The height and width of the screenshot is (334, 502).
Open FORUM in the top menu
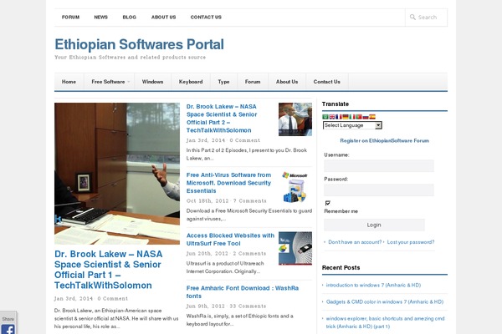[x=71, y=18]
